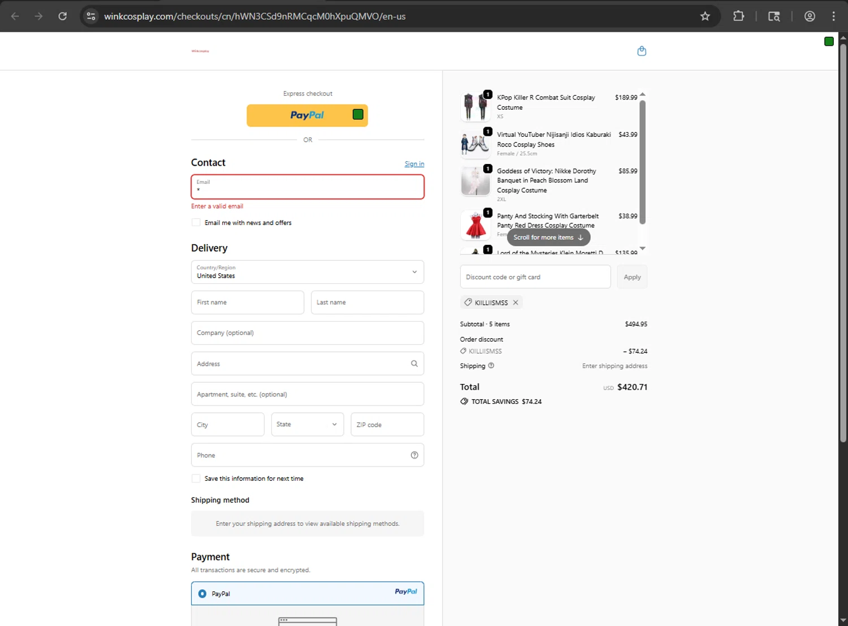The width and height of the screenshot is (848, 626).
Task: Pay with PayPal express checkout
Action: click(x=308, y=115)
